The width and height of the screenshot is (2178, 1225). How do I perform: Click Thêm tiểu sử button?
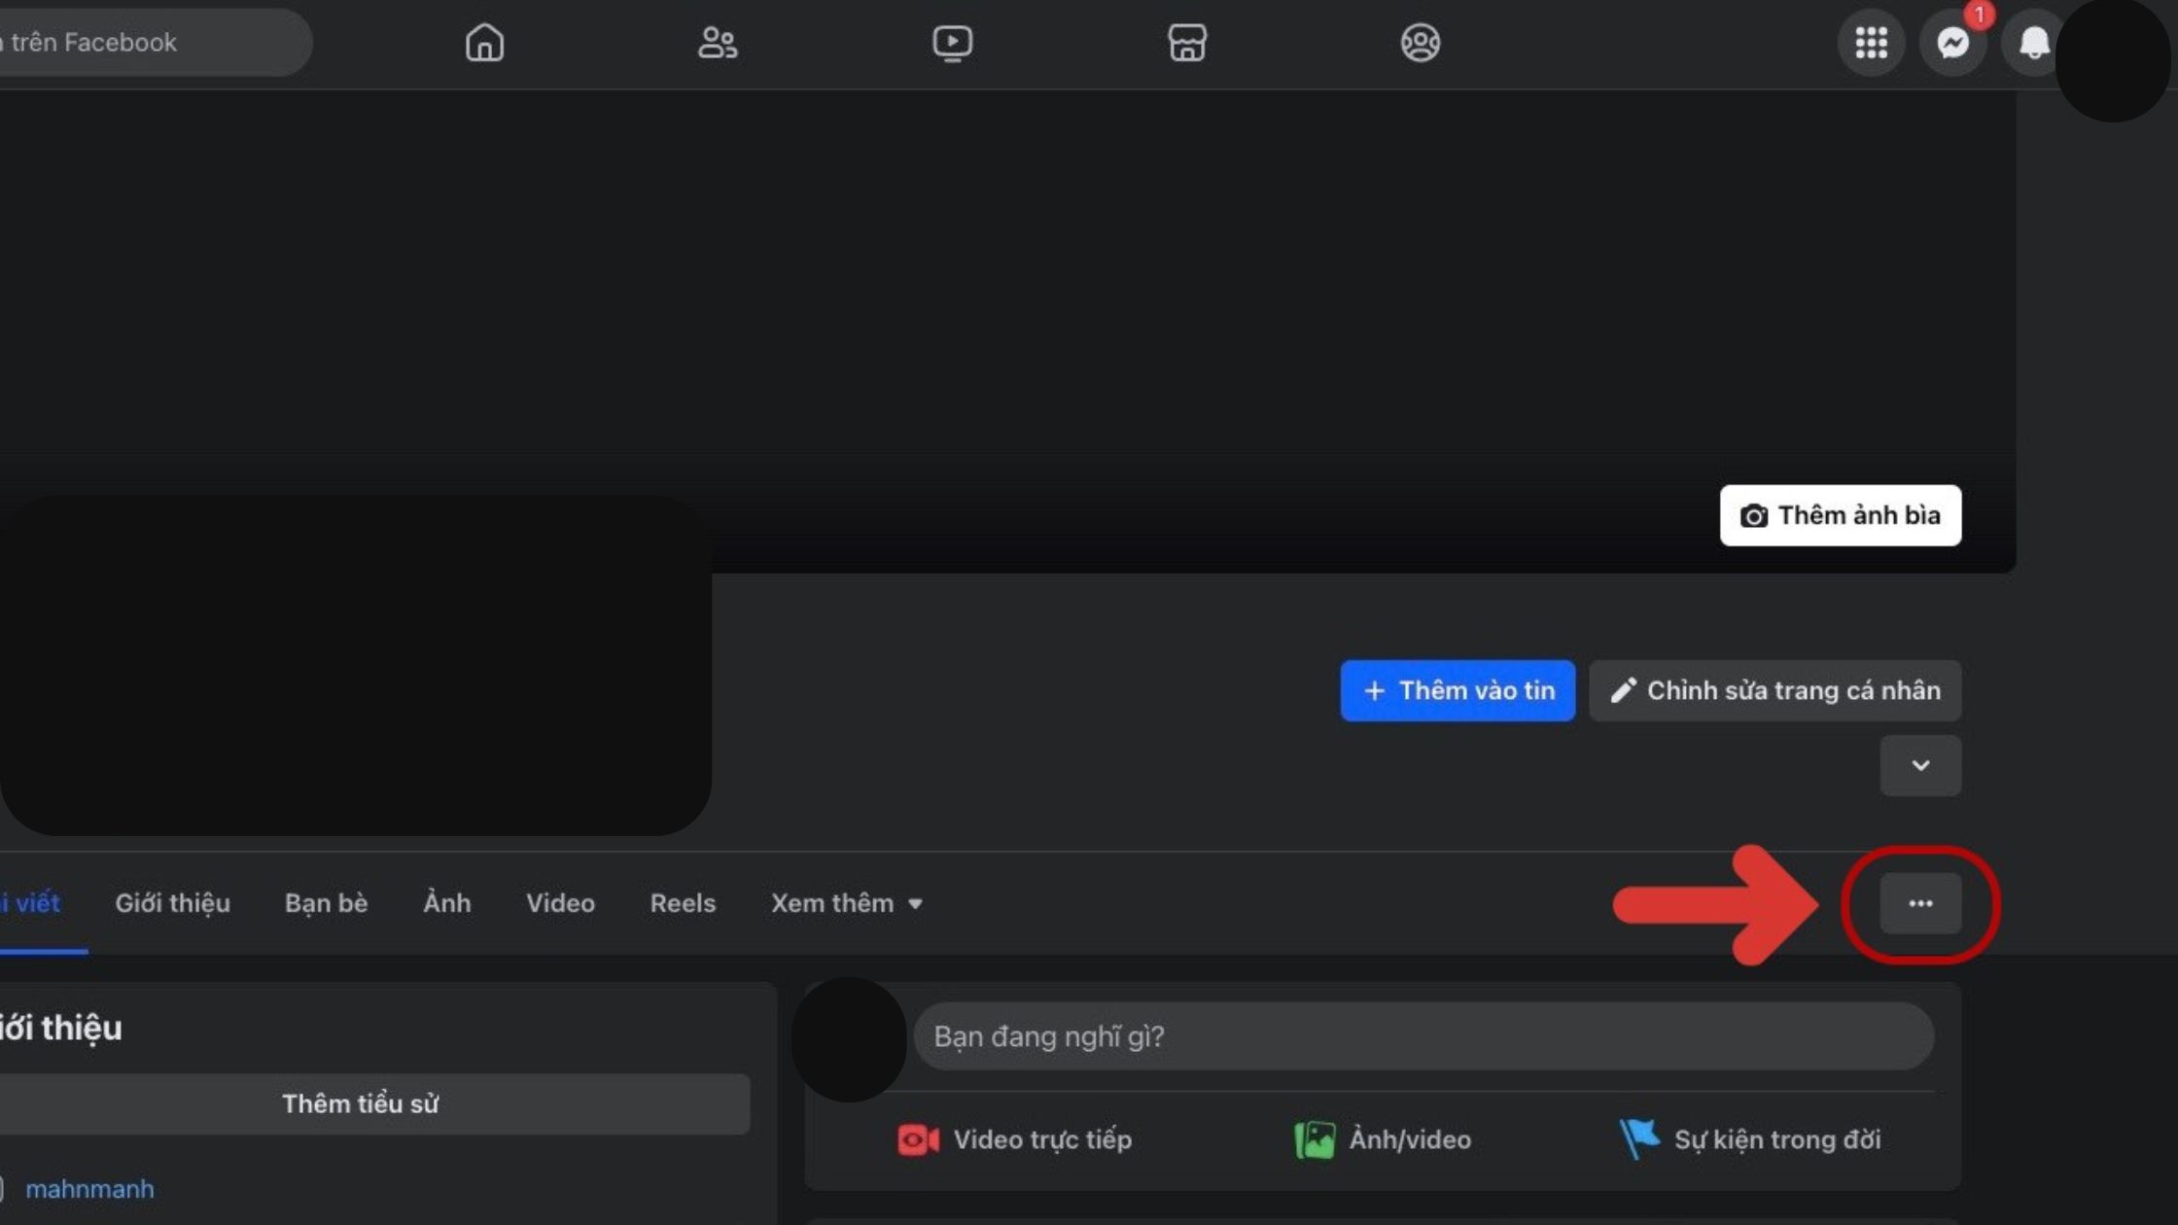(x=373, y=1103)
